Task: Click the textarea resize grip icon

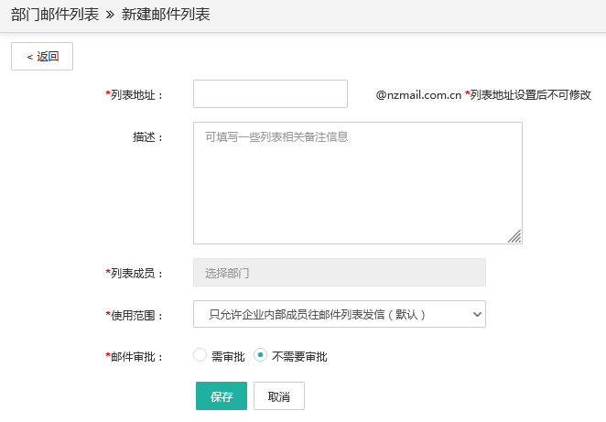Action: click(x=514, y=236)
